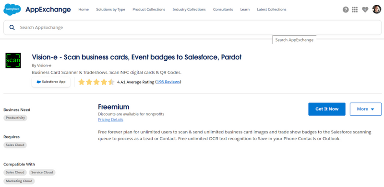Click the star rating icons
This screenshot has width=384, height=187.
tap(96, 82)
